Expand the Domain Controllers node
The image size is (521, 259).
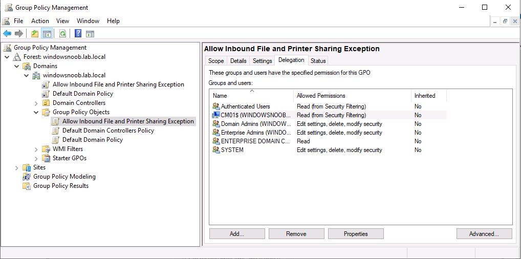pyautogui.click(x=36, y=103)
